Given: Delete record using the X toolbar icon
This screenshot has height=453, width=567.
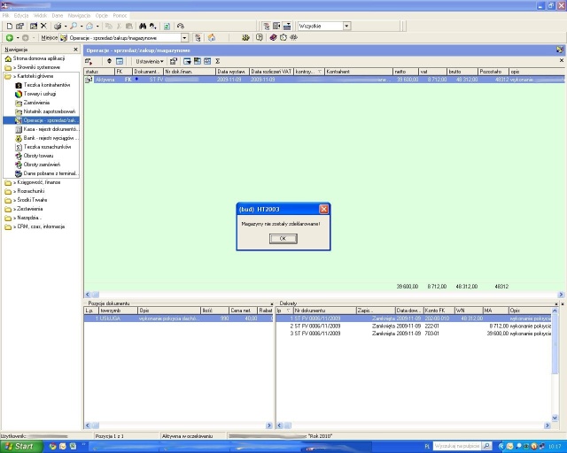Looking at the screenshot, I should click(x=43, y=26).
